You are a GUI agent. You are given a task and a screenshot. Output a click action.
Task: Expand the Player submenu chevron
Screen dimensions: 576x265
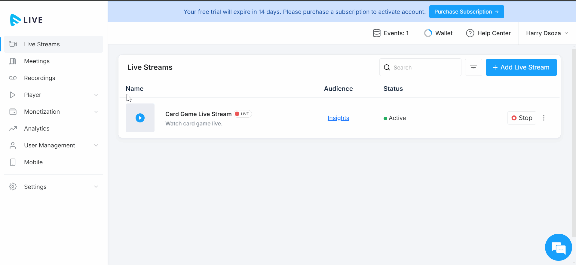coord(96,95)
